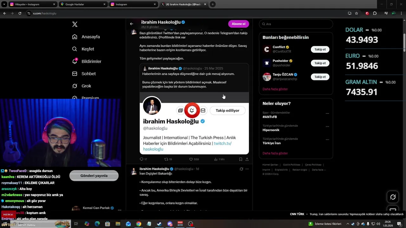Image resolution: width=406 pixels, height=228 pixels.
Task: Click the address bar x.com/haskologlu
Action: click(x=190, y=13)
